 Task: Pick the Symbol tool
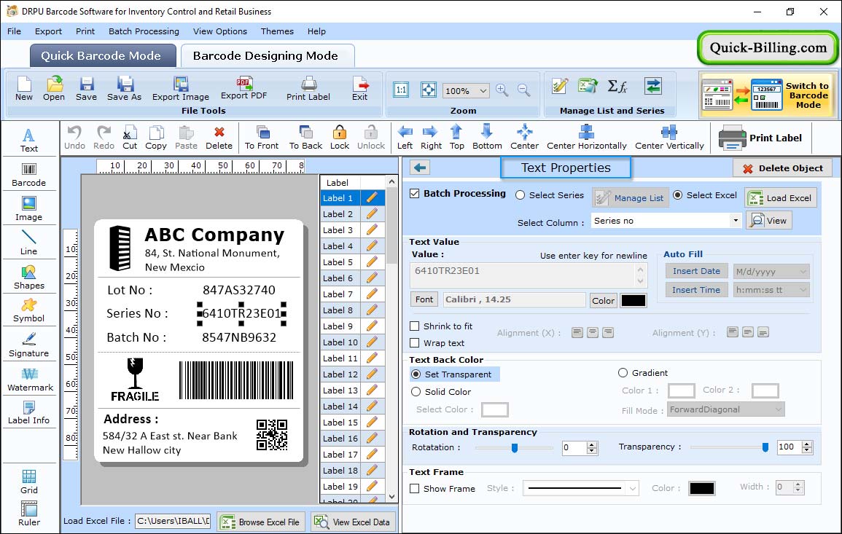29,310
